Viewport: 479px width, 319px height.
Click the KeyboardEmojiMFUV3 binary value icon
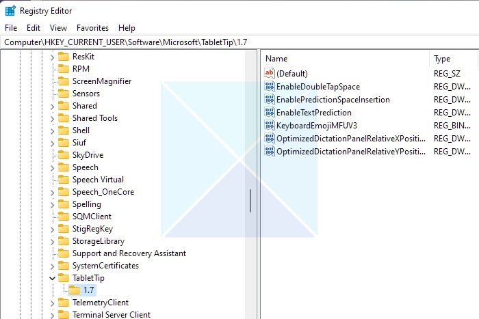(270, 125)
